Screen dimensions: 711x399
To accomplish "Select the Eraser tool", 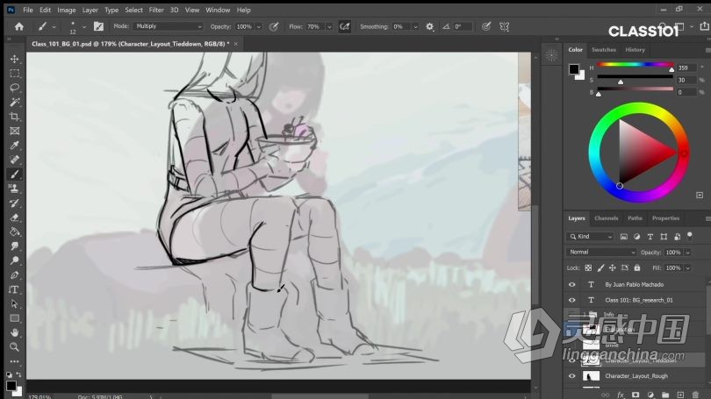I will 15,217.
